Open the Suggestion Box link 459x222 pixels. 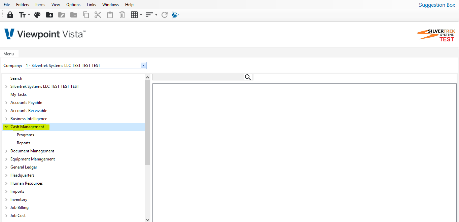pos(437,5)
